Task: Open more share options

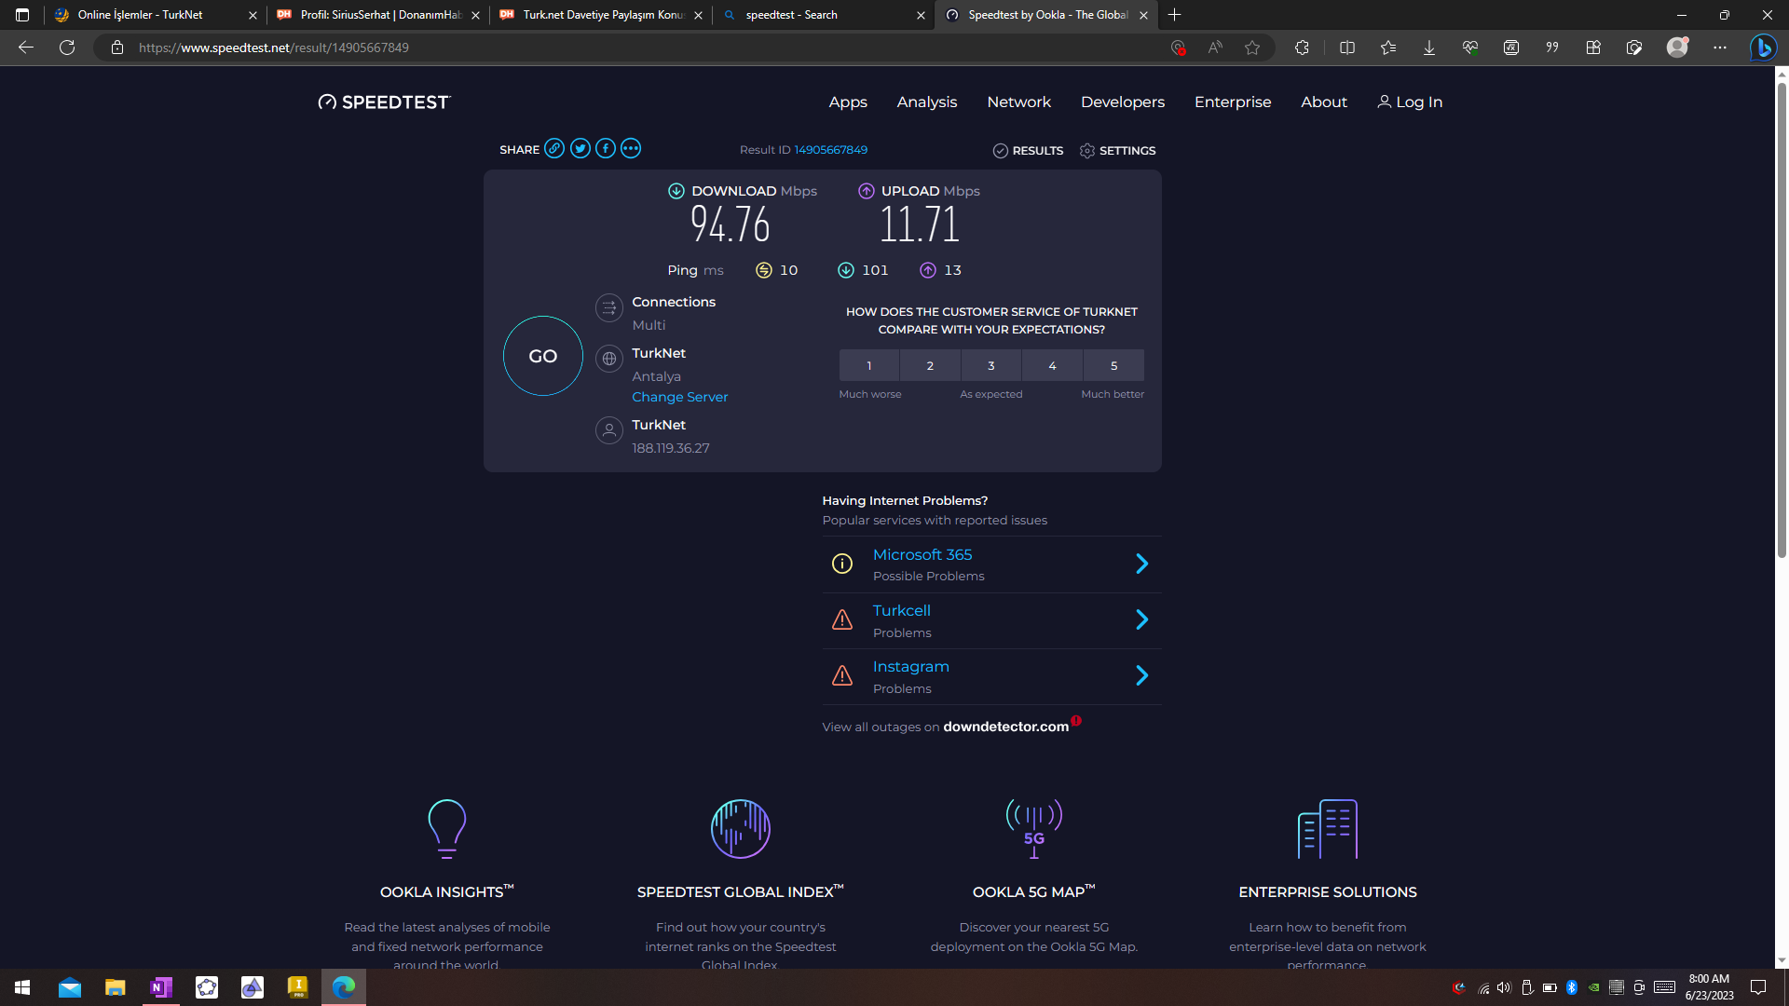Action: [631, 149]
